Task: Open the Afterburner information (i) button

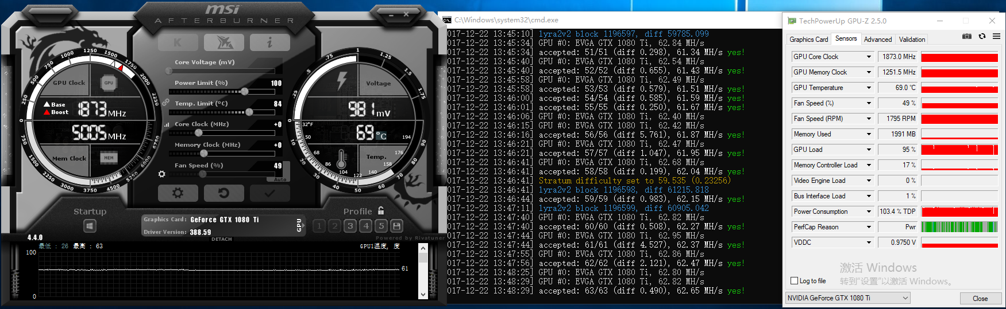Action: (269, 42)
